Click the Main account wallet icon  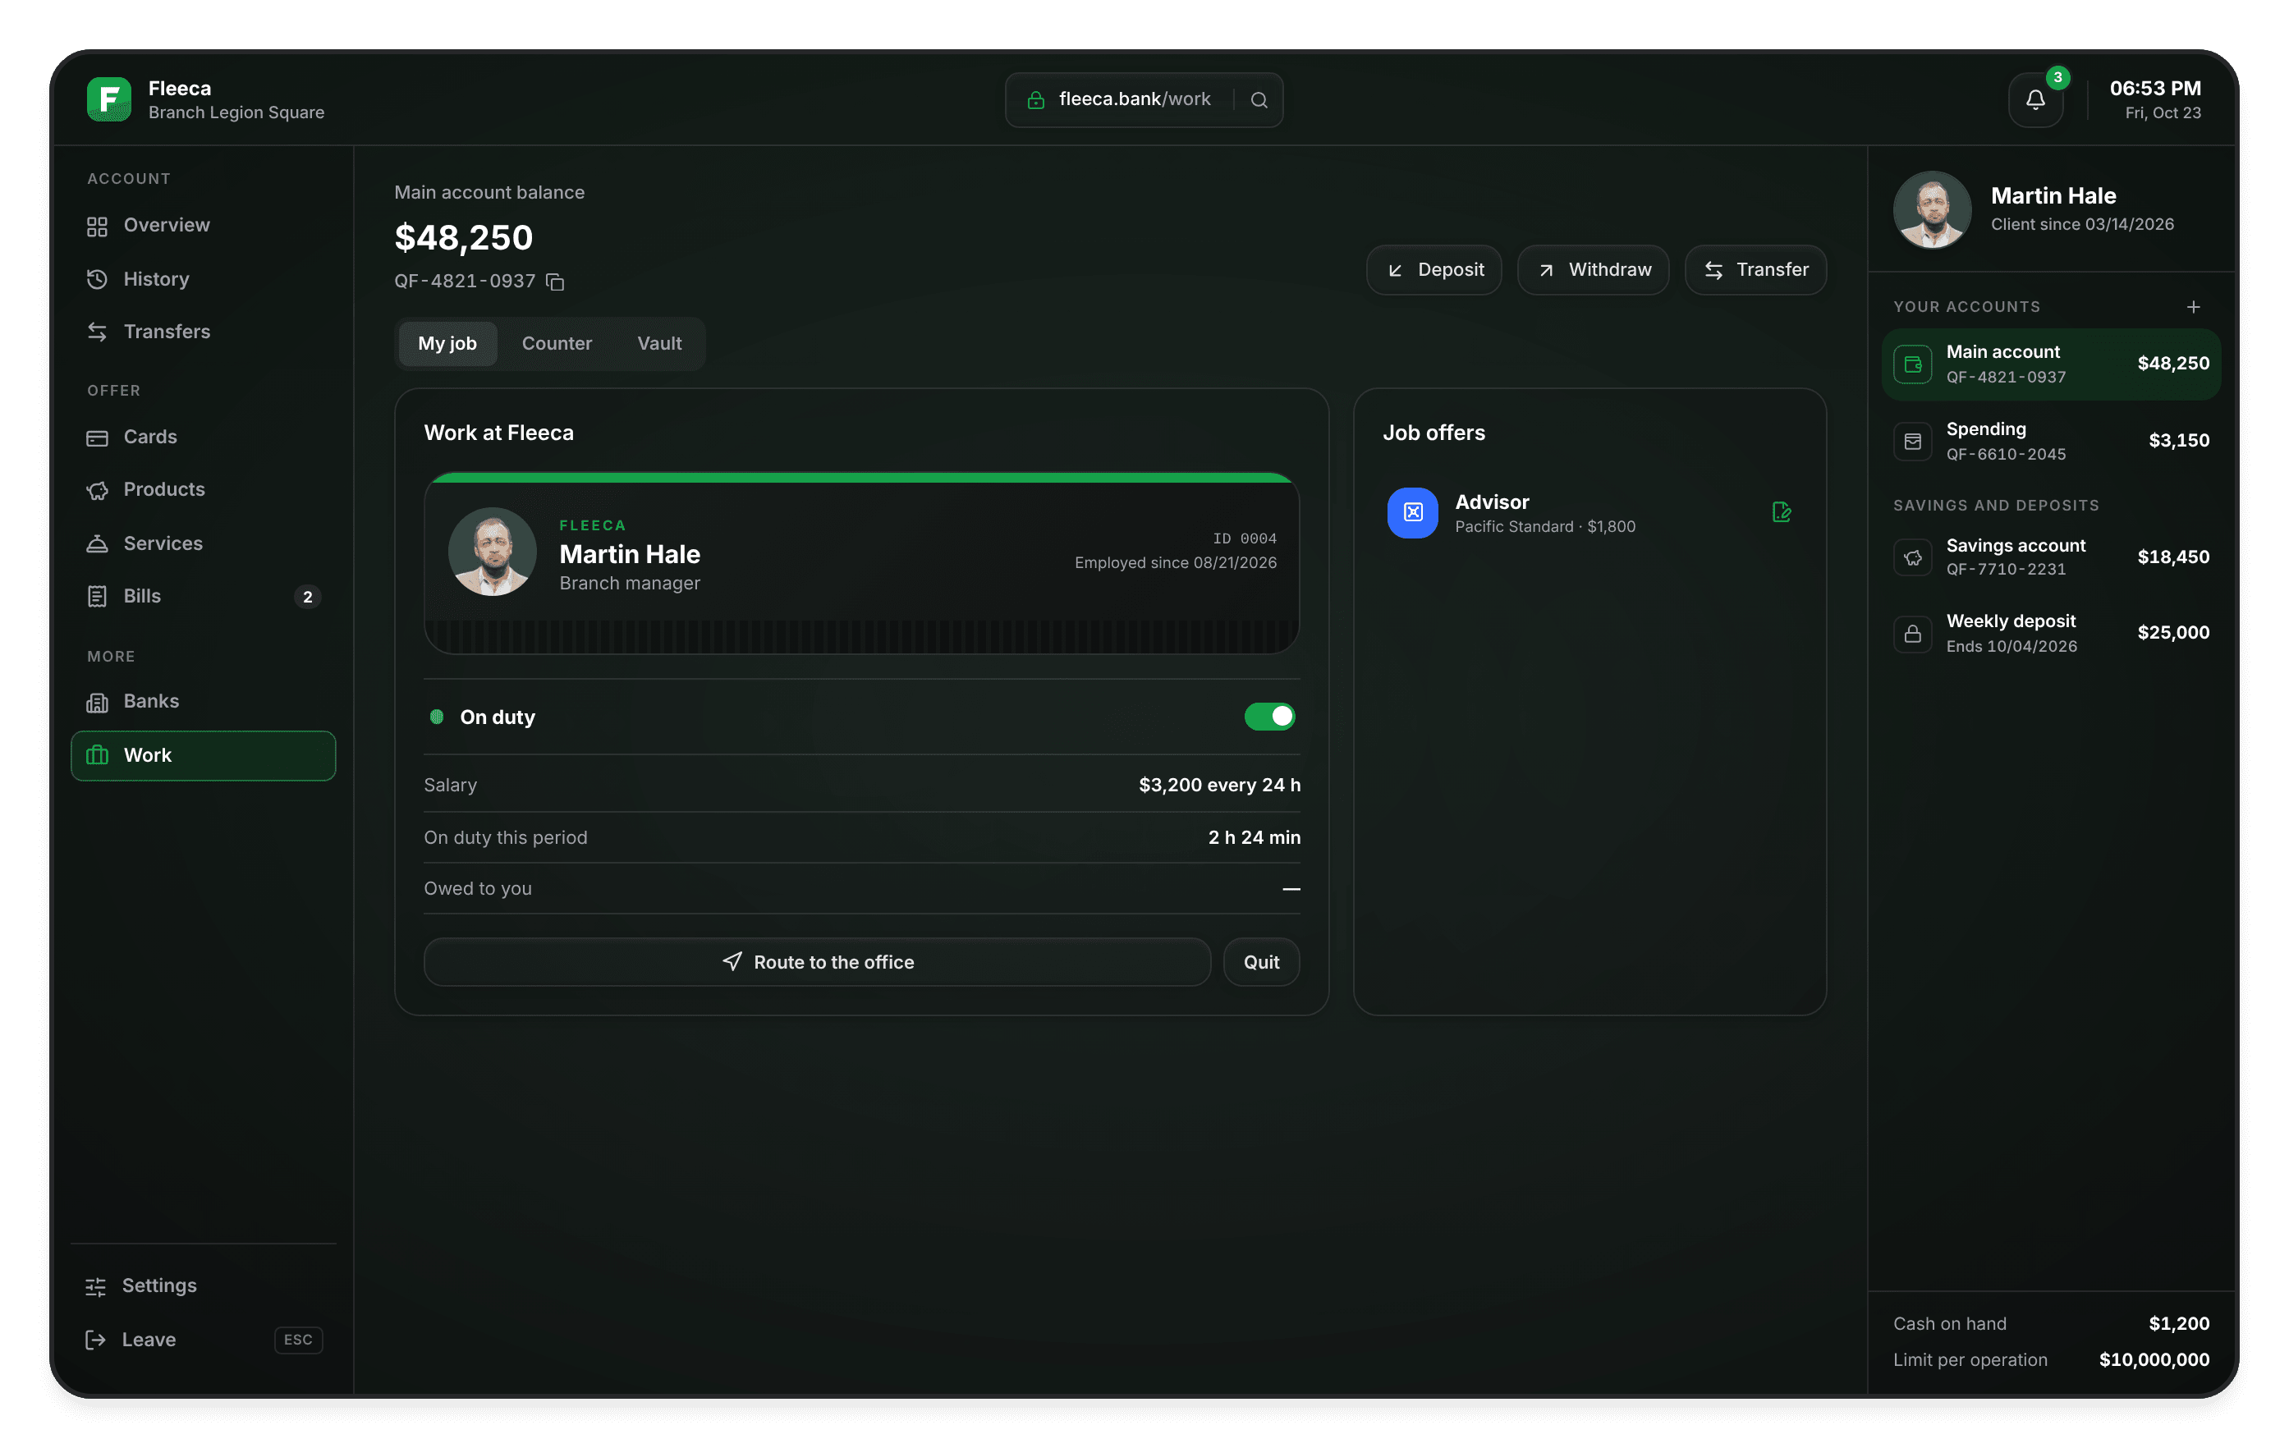tap(1913, 364)
